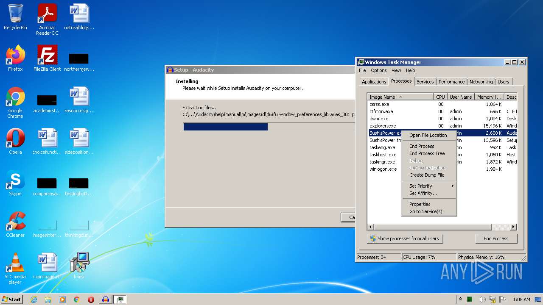Image resolution: width=543 pixels, height=305 pixels.
Task: Sort by the User Name column header
Action: (461, 97)
